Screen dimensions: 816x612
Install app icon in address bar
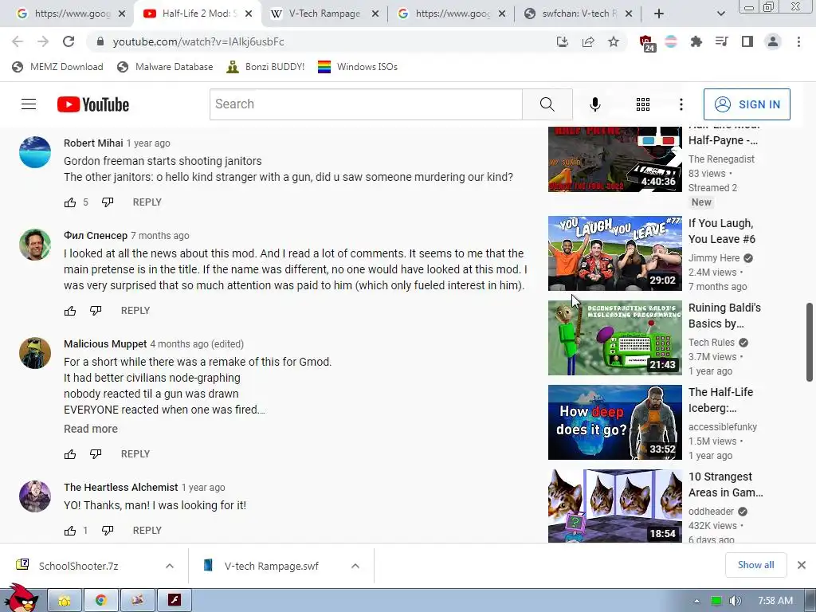click(x=562, y=41)
